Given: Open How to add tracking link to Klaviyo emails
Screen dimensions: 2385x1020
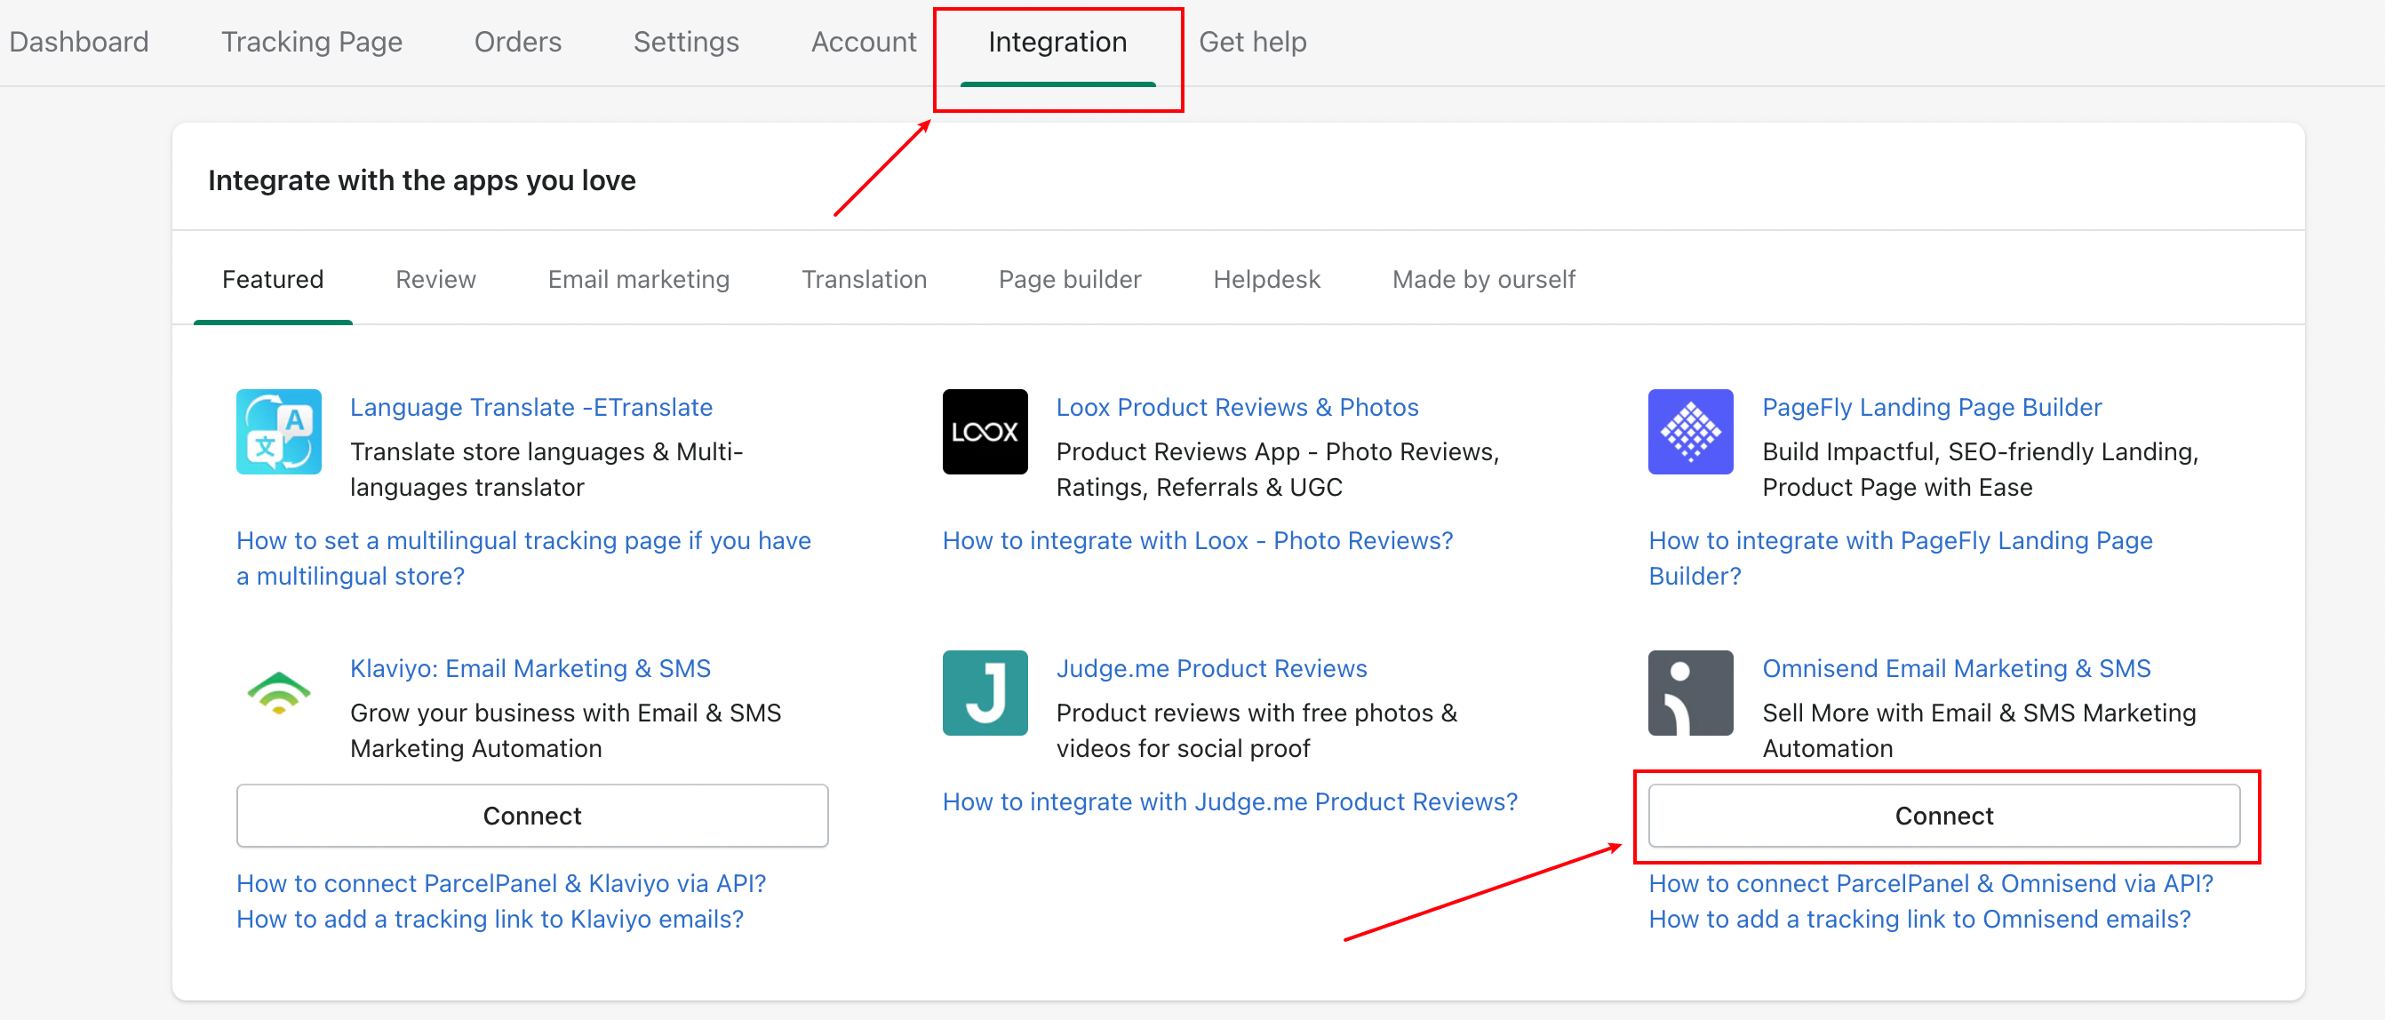Looking at the screenshot, I should point(490,919).
